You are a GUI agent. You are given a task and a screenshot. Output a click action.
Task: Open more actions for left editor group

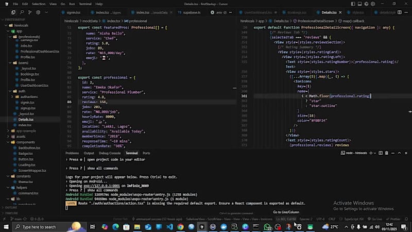point(230,12)
